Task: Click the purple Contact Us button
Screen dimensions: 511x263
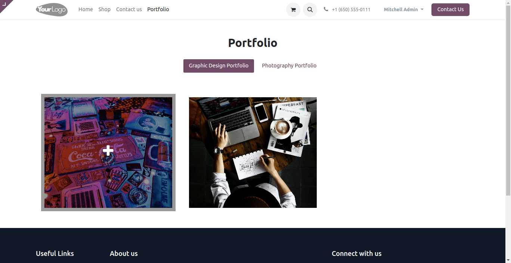Action: [x=450, y=10]
